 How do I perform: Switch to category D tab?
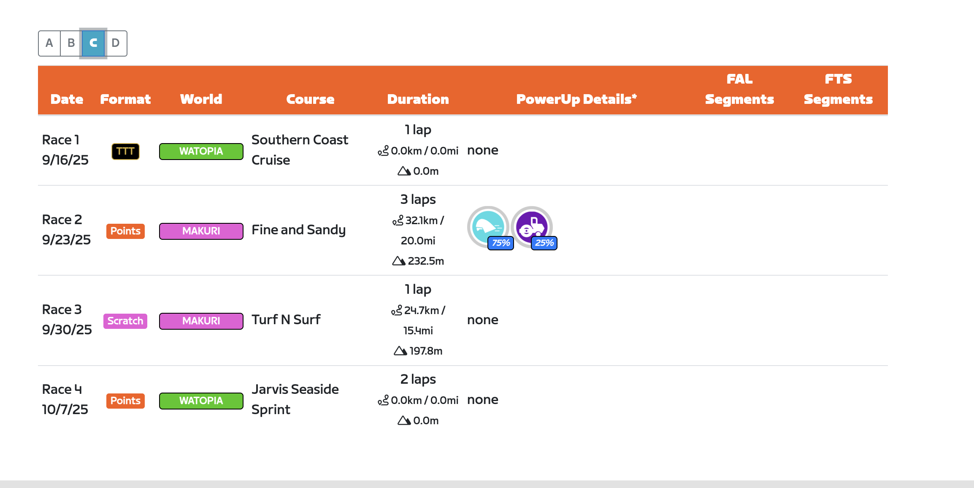tap(116, 43)
